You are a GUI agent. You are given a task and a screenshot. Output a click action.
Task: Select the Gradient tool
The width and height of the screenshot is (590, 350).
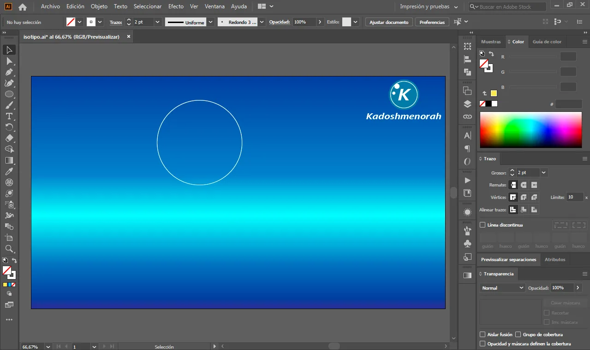pyautogui.click(x=9, y=161)
